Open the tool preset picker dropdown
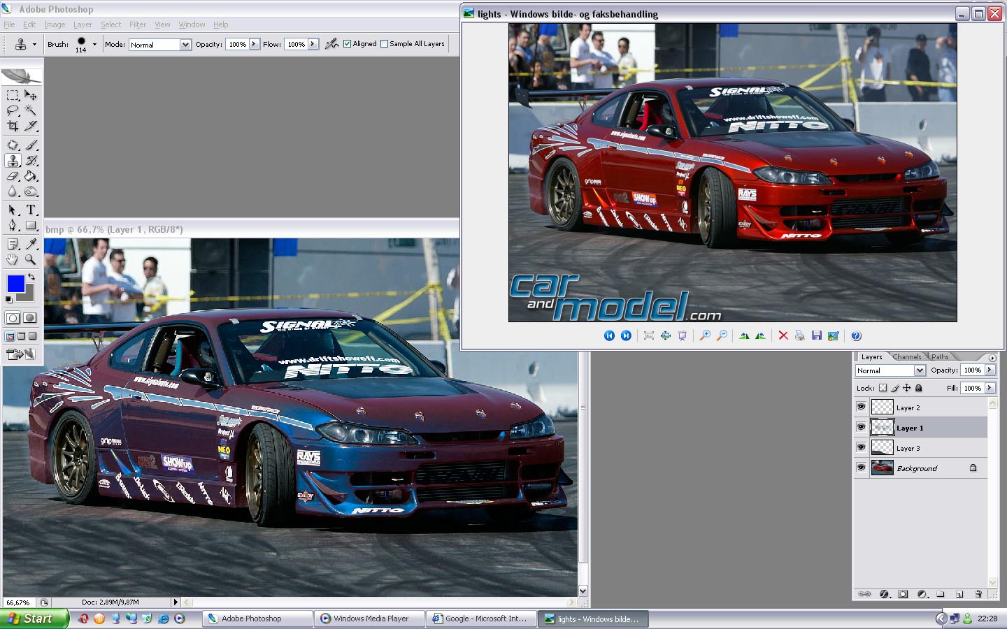Screen dimensions: 1007x629 pos(34,44)
